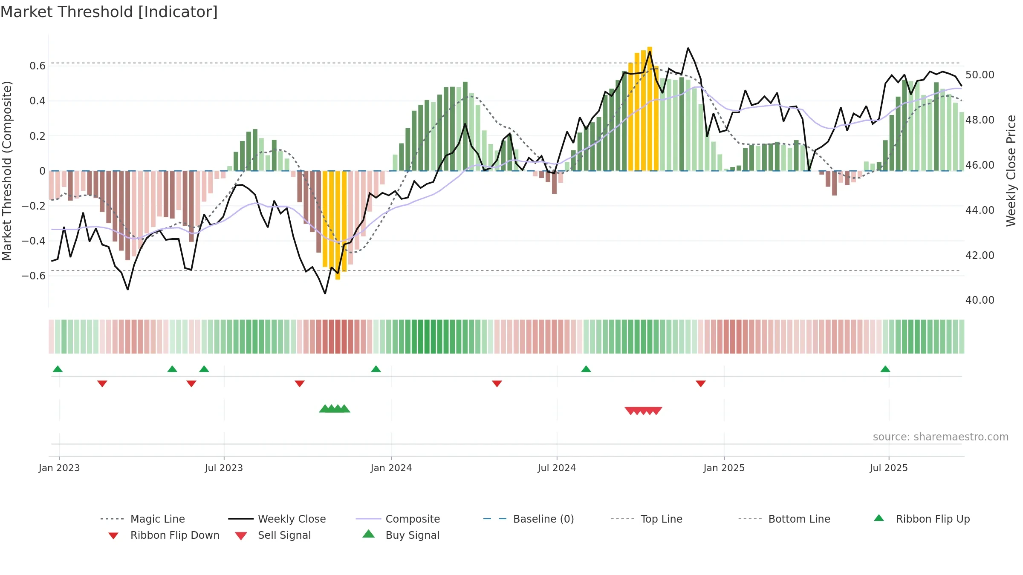The height and width of the screenshot is (575, 1023).
Task: Click the Market Threshold [Indicator] chart title
Action: (x=109, y=12)
